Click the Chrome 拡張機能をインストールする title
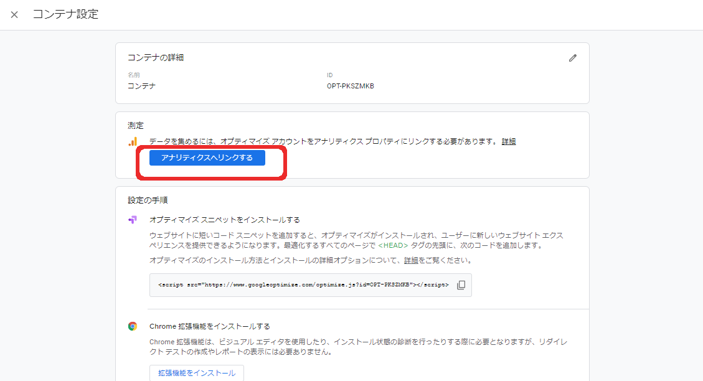 pyautogui.click(x=210, y=326)
